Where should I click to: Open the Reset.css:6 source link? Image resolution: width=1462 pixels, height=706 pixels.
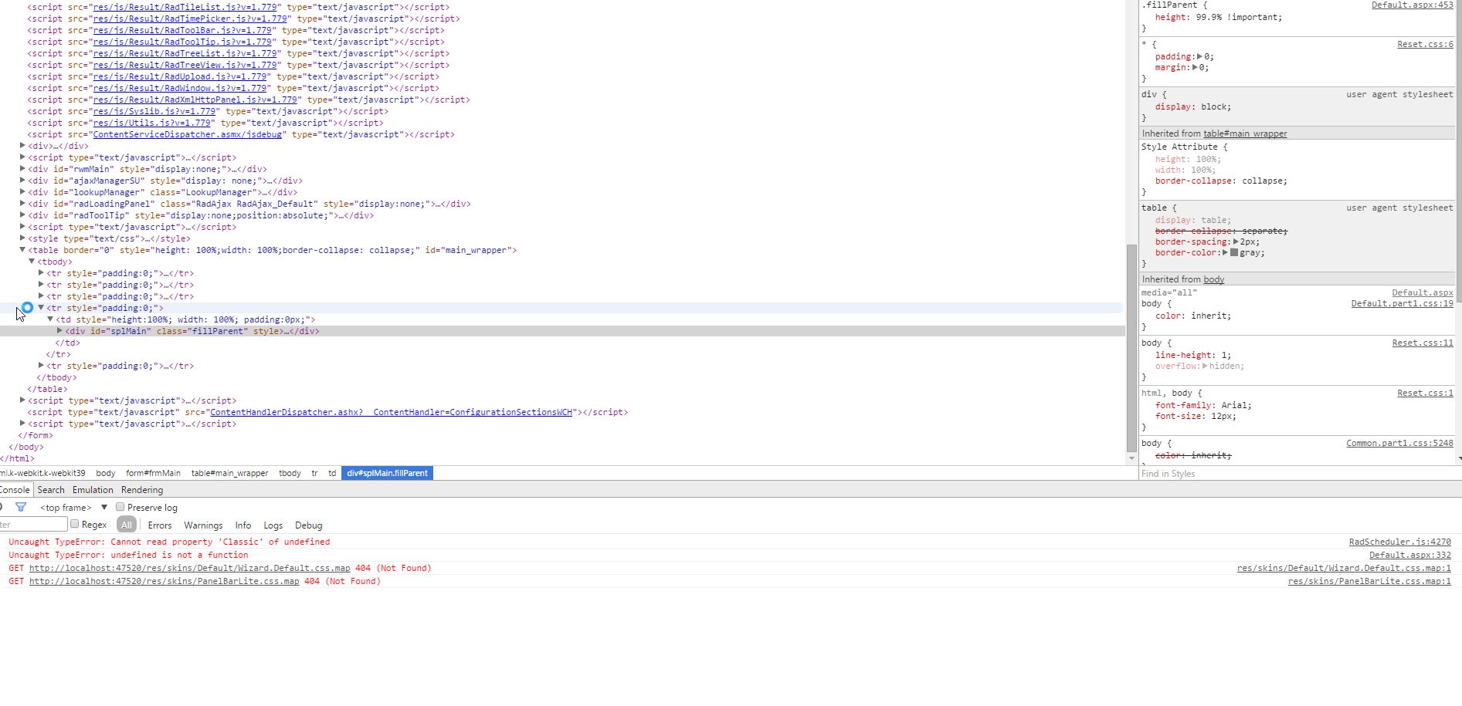[1425, 44]
